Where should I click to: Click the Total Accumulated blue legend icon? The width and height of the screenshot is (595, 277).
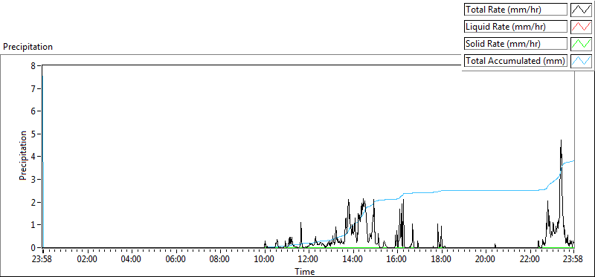[582, 61]
